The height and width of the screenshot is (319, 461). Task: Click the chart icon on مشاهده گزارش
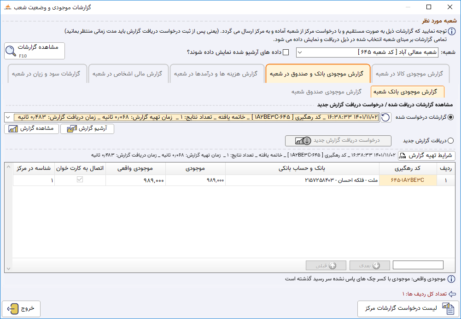13,129
